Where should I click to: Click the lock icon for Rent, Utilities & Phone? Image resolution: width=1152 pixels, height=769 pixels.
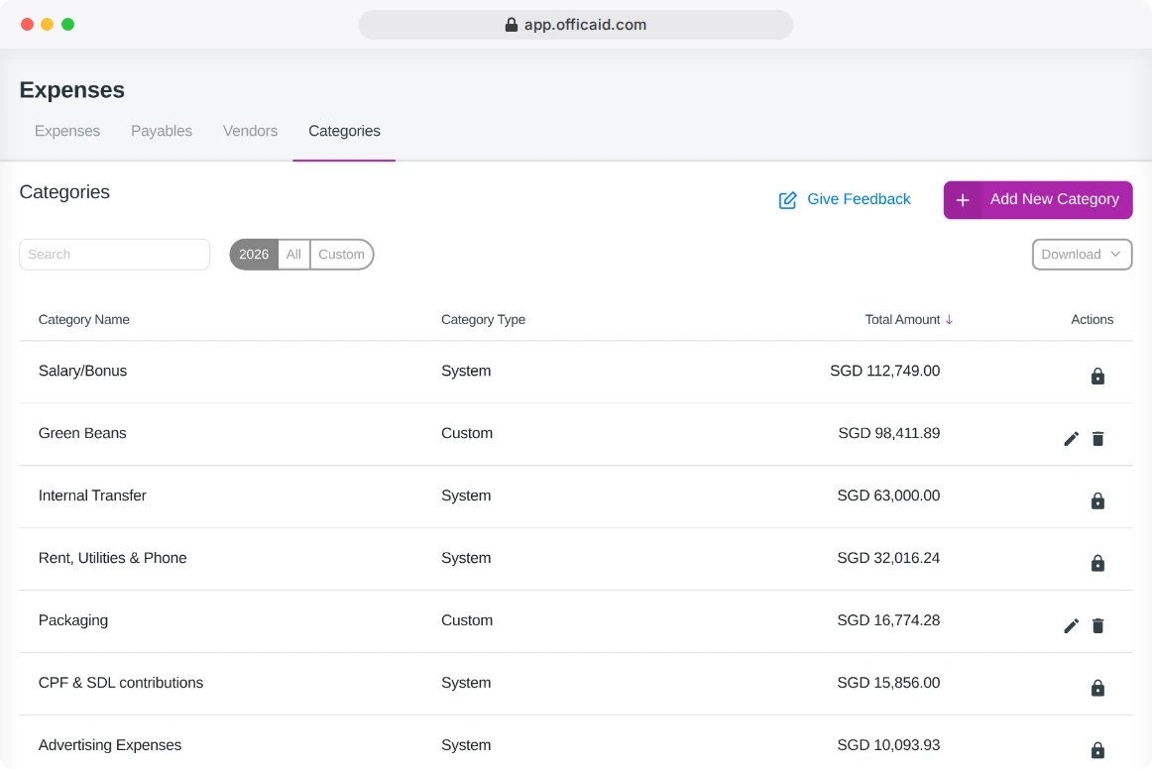pos(1097,563)
